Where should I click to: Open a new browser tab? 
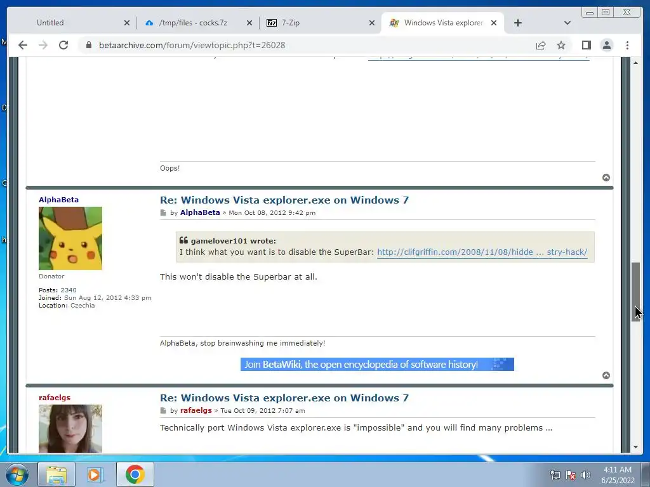point(518,23)
